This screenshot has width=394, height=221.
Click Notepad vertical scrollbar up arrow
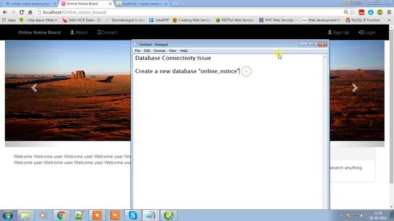[324, 57]
